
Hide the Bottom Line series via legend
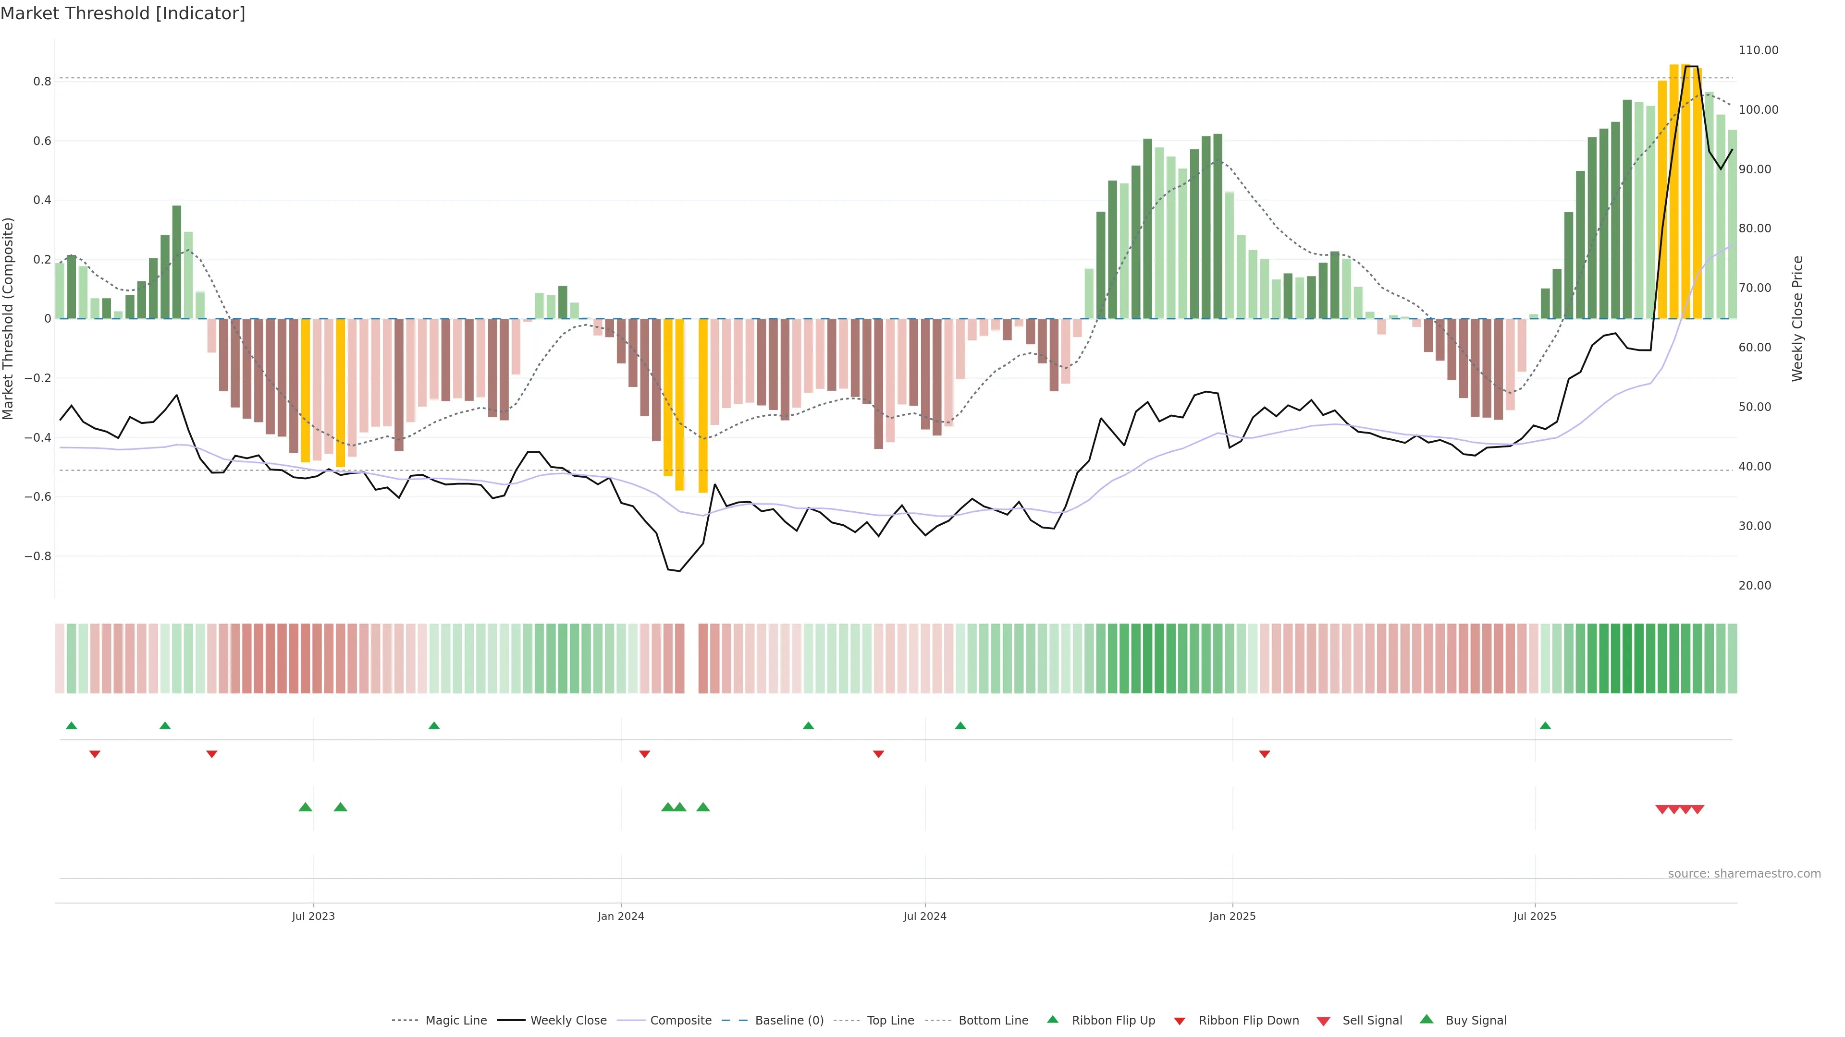pyautogui.click(x=993, y=1021)
